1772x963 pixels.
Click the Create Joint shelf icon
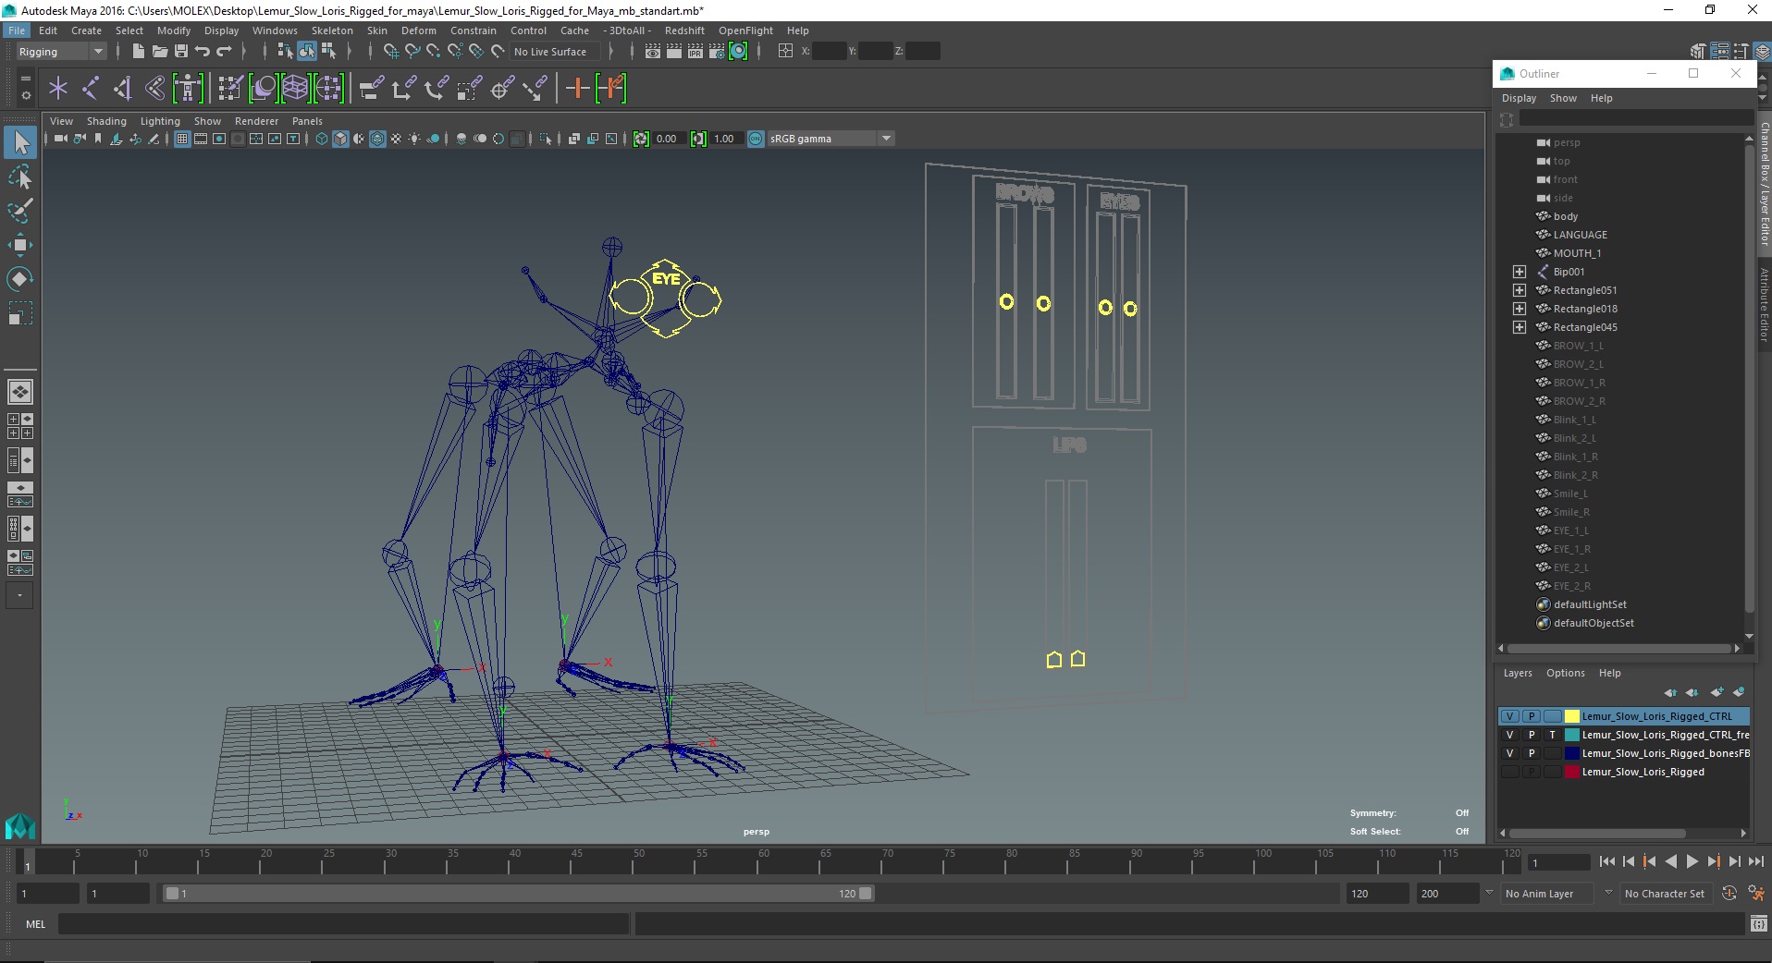(x=91, y=89)
